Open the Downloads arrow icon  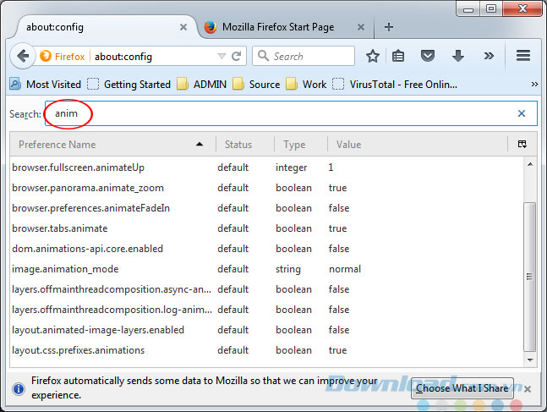(x=458, y=57)
